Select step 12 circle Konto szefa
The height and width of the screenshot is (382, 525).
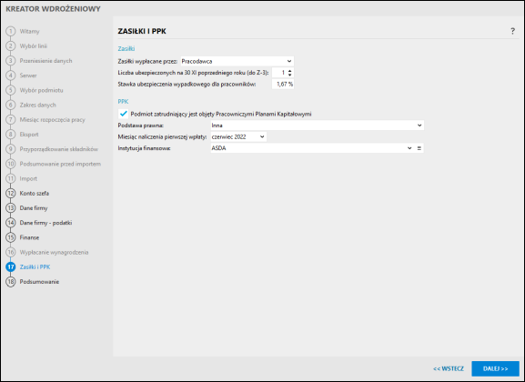click(11, 193)
